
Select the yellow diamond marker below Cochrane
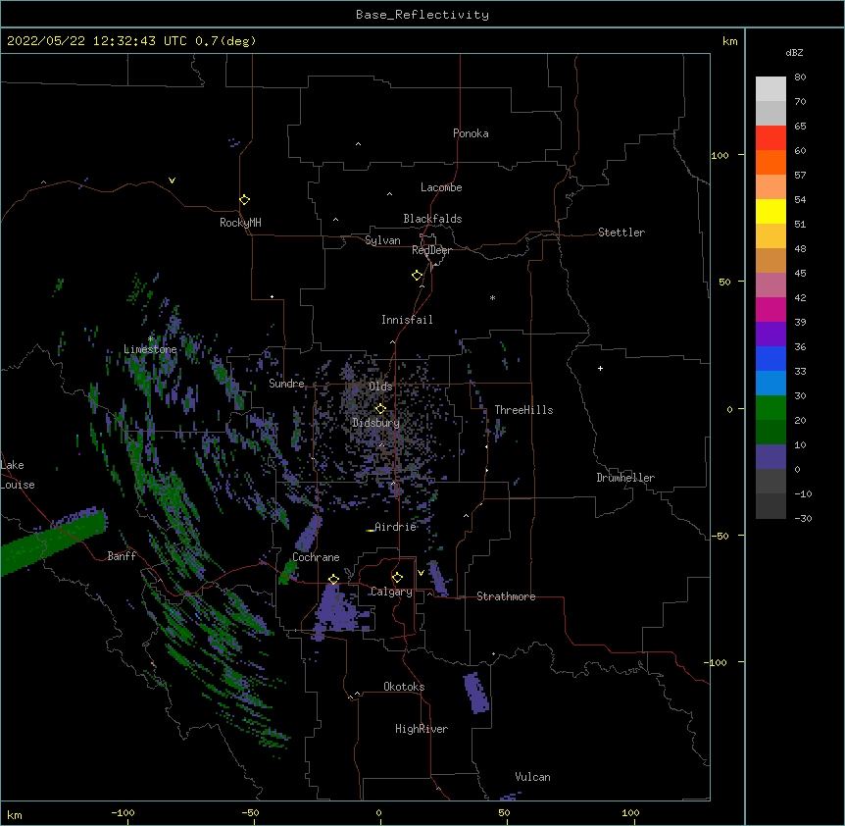(x=333, y=579)
